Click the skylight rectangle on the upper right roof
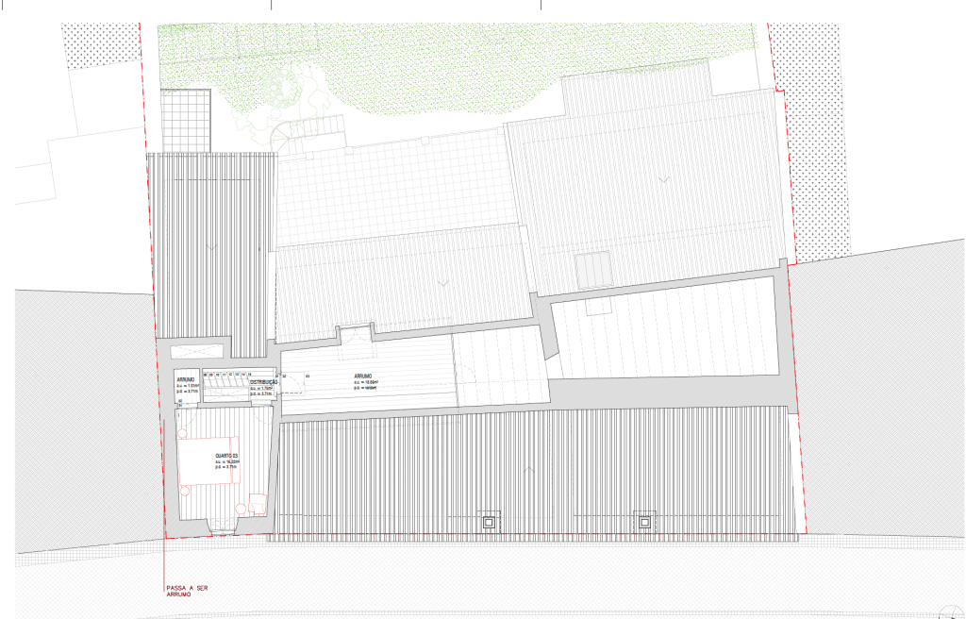Image resolution: width=966 pixels, height=619 pixels. 592,271
